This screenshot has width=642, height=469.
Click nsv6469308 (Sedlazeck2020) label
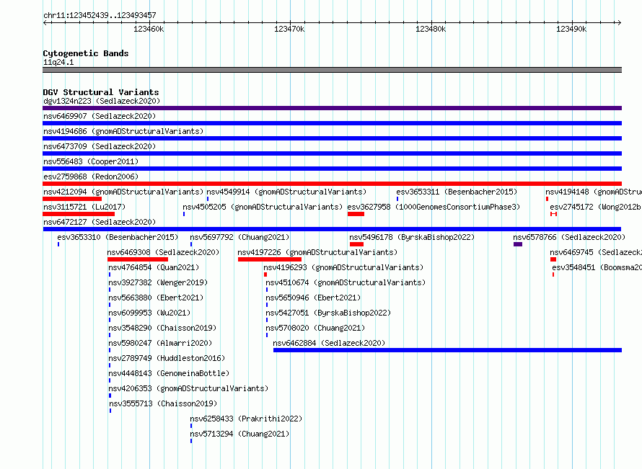point(163,252)
